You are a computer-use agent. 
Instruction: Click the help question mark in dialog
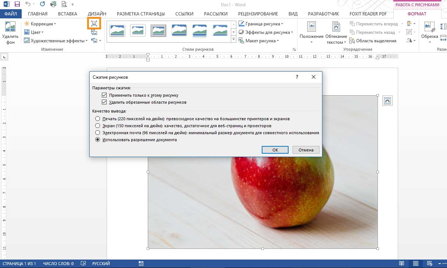tap(297, 77)
